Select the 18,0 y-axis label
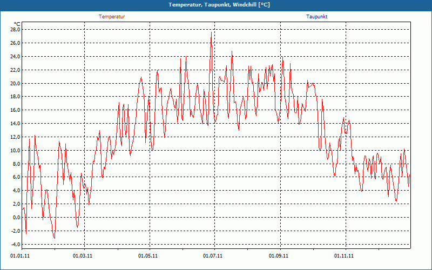The height and width of the screenshot is (270, 432). [x=15, y=97]
